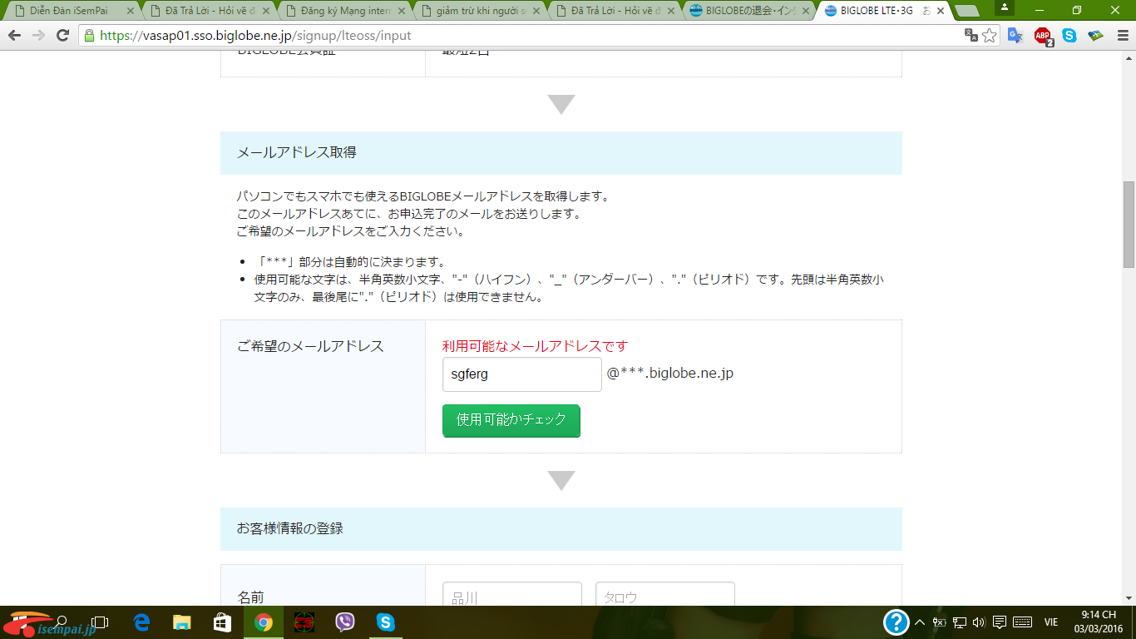Image resolution: width=1136 pixels, height=639 pixels.
Task: Go back to the previous page
Action: pyautogui.click(x=14, y=36)
